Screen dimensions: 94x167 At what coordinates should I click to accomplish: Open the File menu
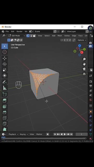(7, 32)
